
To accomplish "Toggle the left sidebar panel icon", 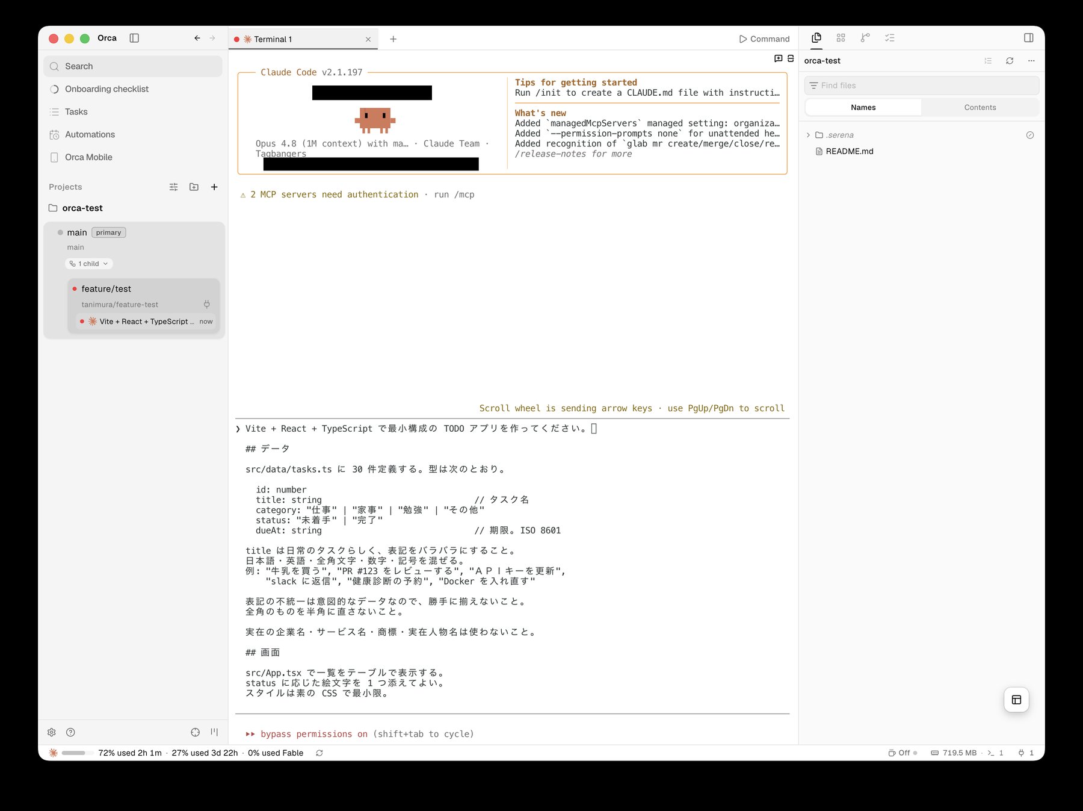I will pos(134,38).
